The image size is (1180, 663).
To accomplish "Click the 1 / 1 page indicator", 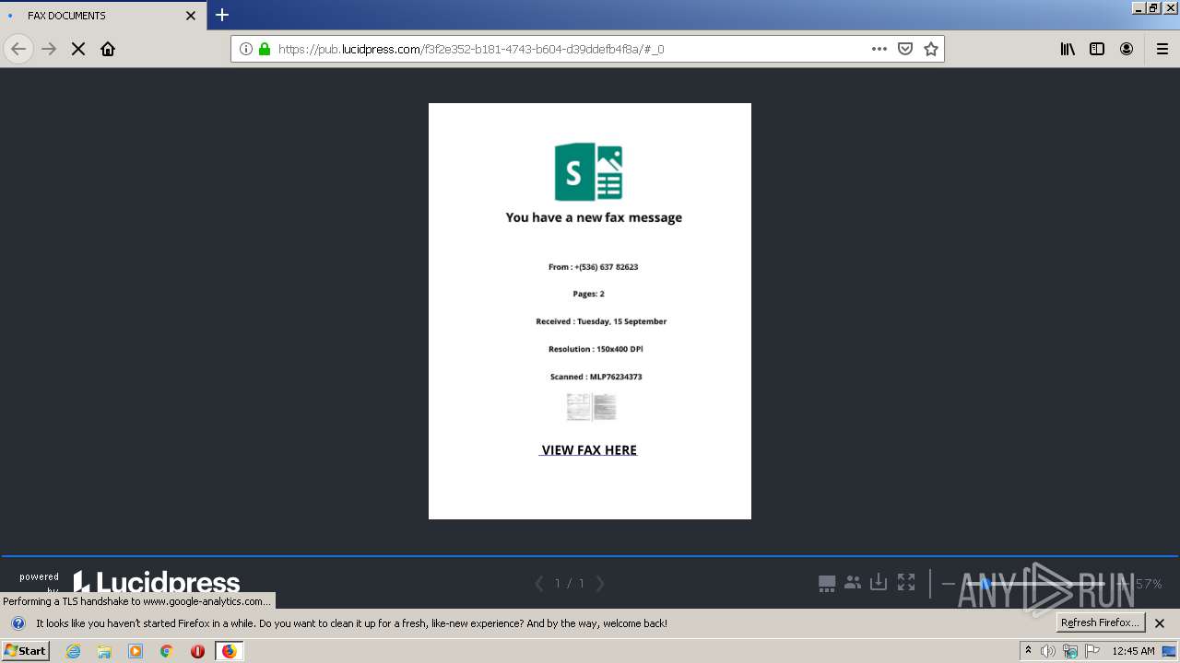I will coord(570,584).
